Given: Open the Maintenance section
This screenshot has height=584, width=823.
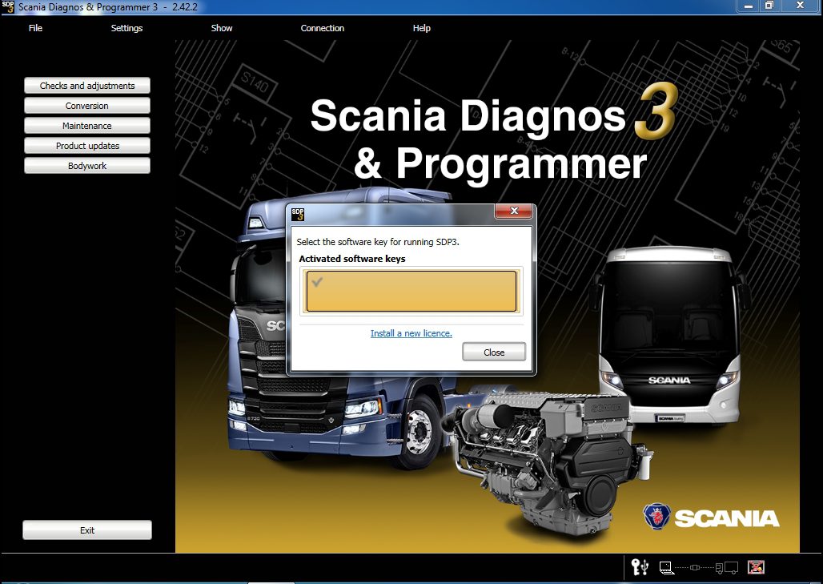Looking at the screenshot, I should coord(86,125).
